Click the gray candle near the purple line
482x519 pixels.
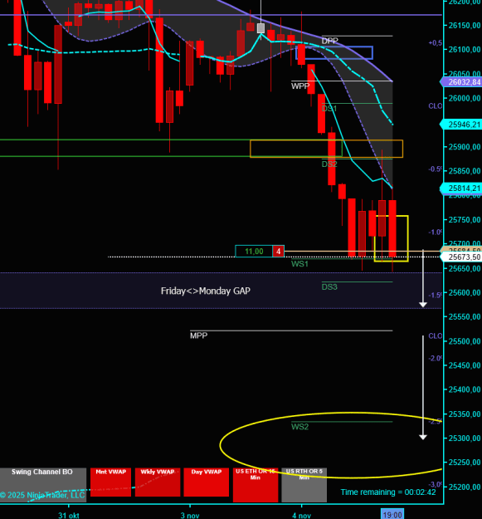(x=260, y=28)
